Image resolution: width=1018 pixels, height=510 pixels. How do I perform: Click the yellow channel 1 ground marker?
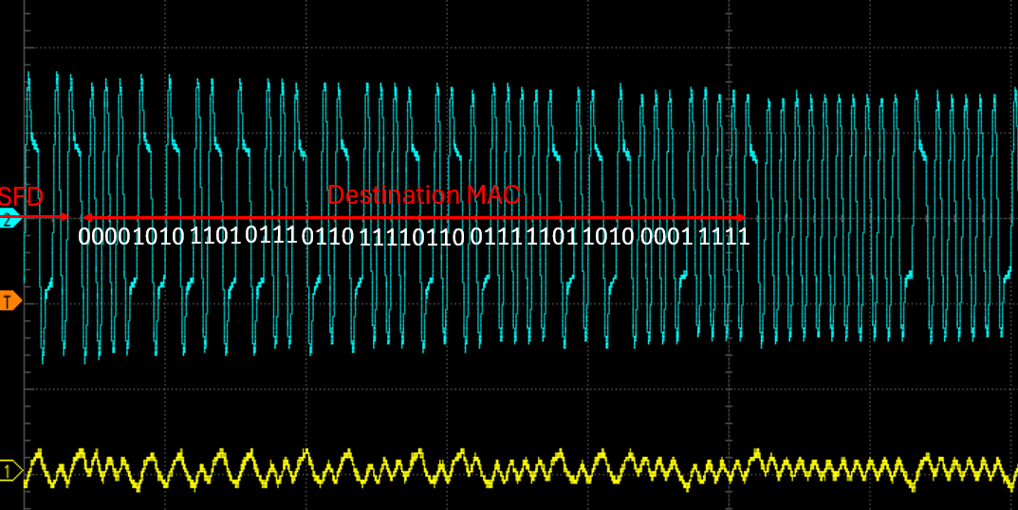coord(9,471)
